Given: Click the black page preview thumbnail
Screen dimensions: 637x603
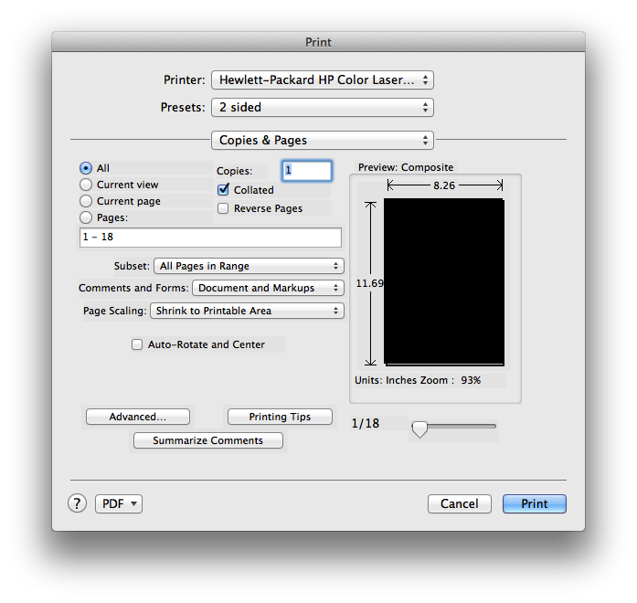Looking at the screenshot, I should (444, 281).
